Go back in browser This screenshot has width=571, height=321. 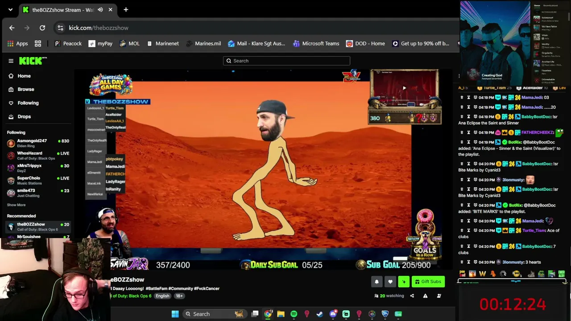pyautogui.click(x=12, y=28)
